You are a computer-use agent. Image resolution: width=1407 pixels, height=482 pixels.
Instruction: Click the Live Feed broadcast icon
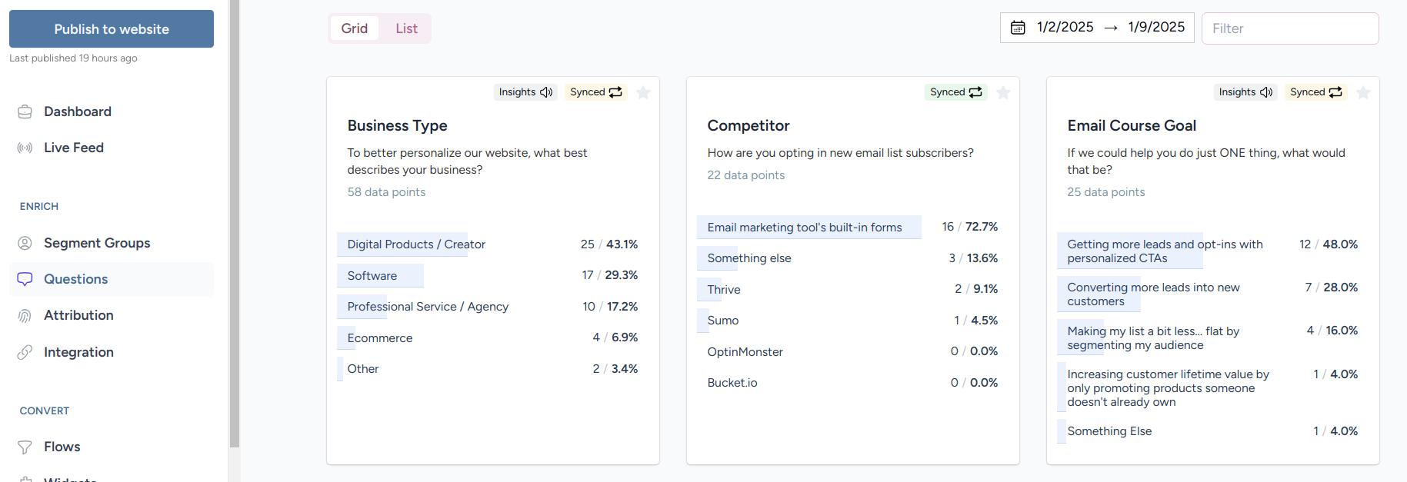tap(25, 148)
